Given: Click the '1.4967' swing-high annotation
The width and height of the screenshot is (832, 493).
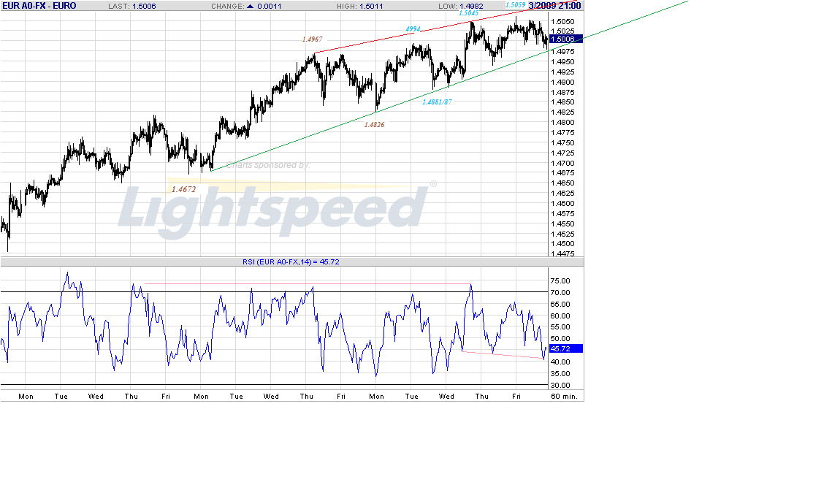Looking at the screenshot, I should point(312,39).
